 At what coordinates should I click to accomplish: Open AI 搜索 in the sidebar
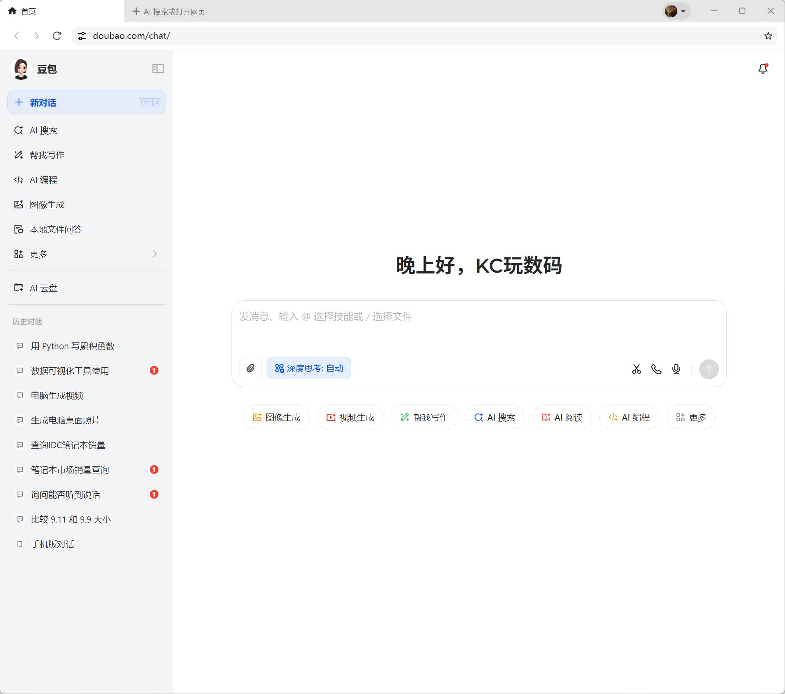click(x=87, y=131)
